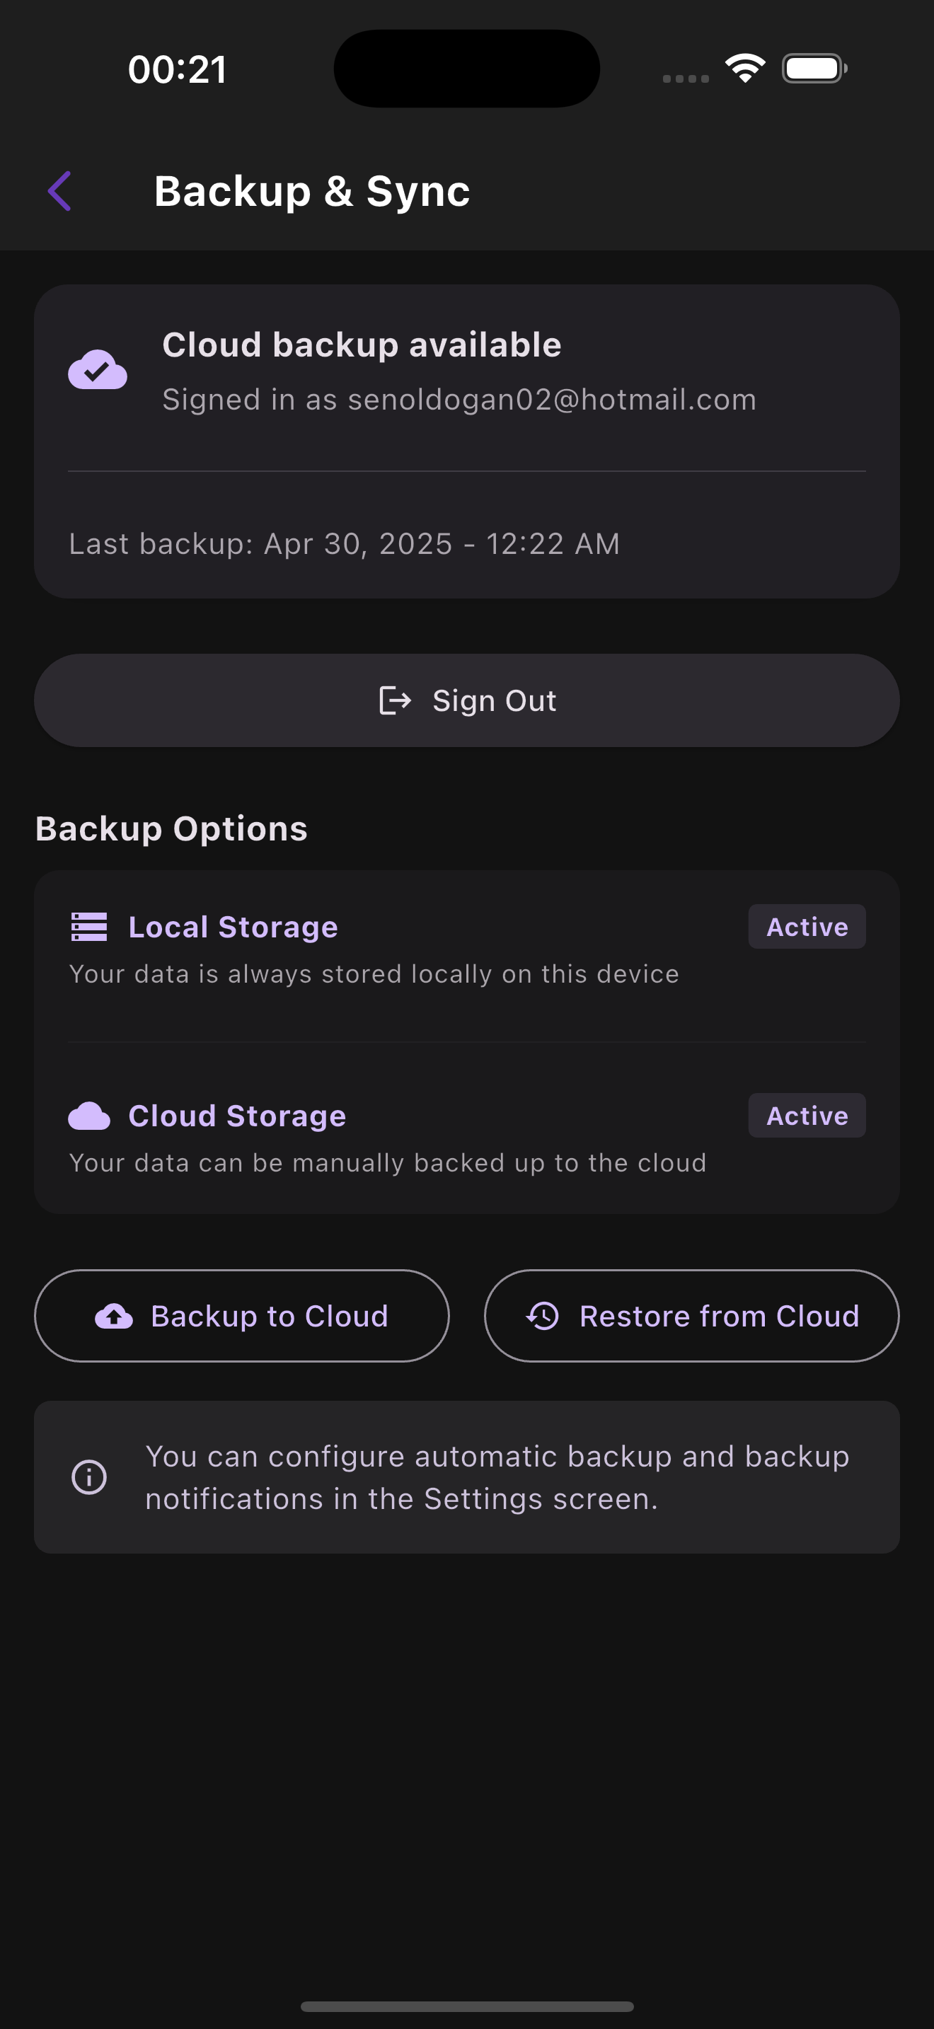
Task: Click the Sign Out button
Action: [x=467, y=700]
